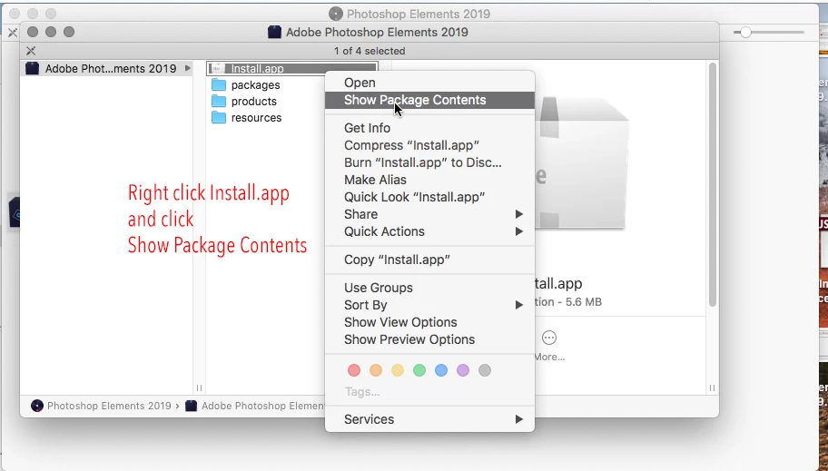This screenshot has height=471, width=828.
Task: Expand the Adobe Phot...ments 2019 disclosure arrow
Action: click(187, 69)
